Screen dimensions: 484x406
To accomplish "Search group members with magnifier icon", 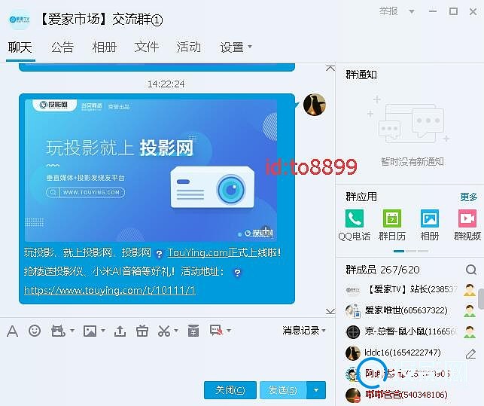I will [x=470, y=270].
